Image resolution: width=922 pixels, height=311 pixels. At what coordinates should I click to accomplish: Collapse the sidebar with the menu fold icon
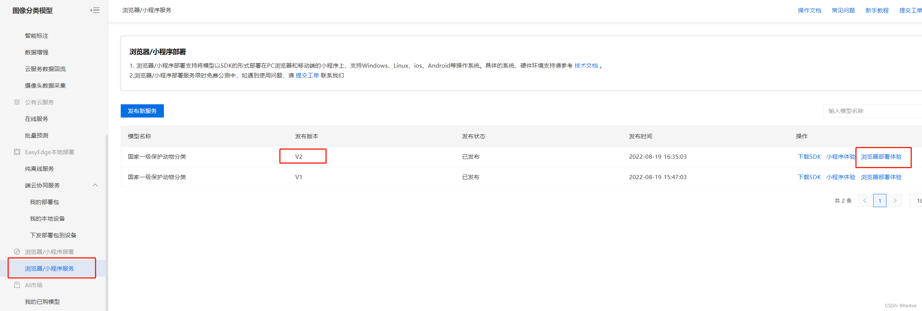click(x=95, y=10)
